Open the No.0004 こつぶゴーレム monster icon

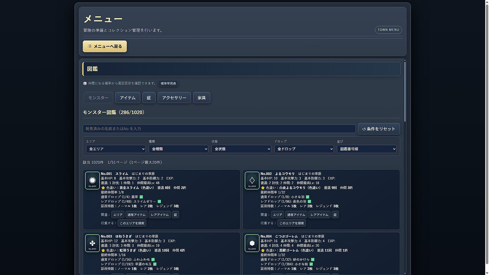(252, 243)
